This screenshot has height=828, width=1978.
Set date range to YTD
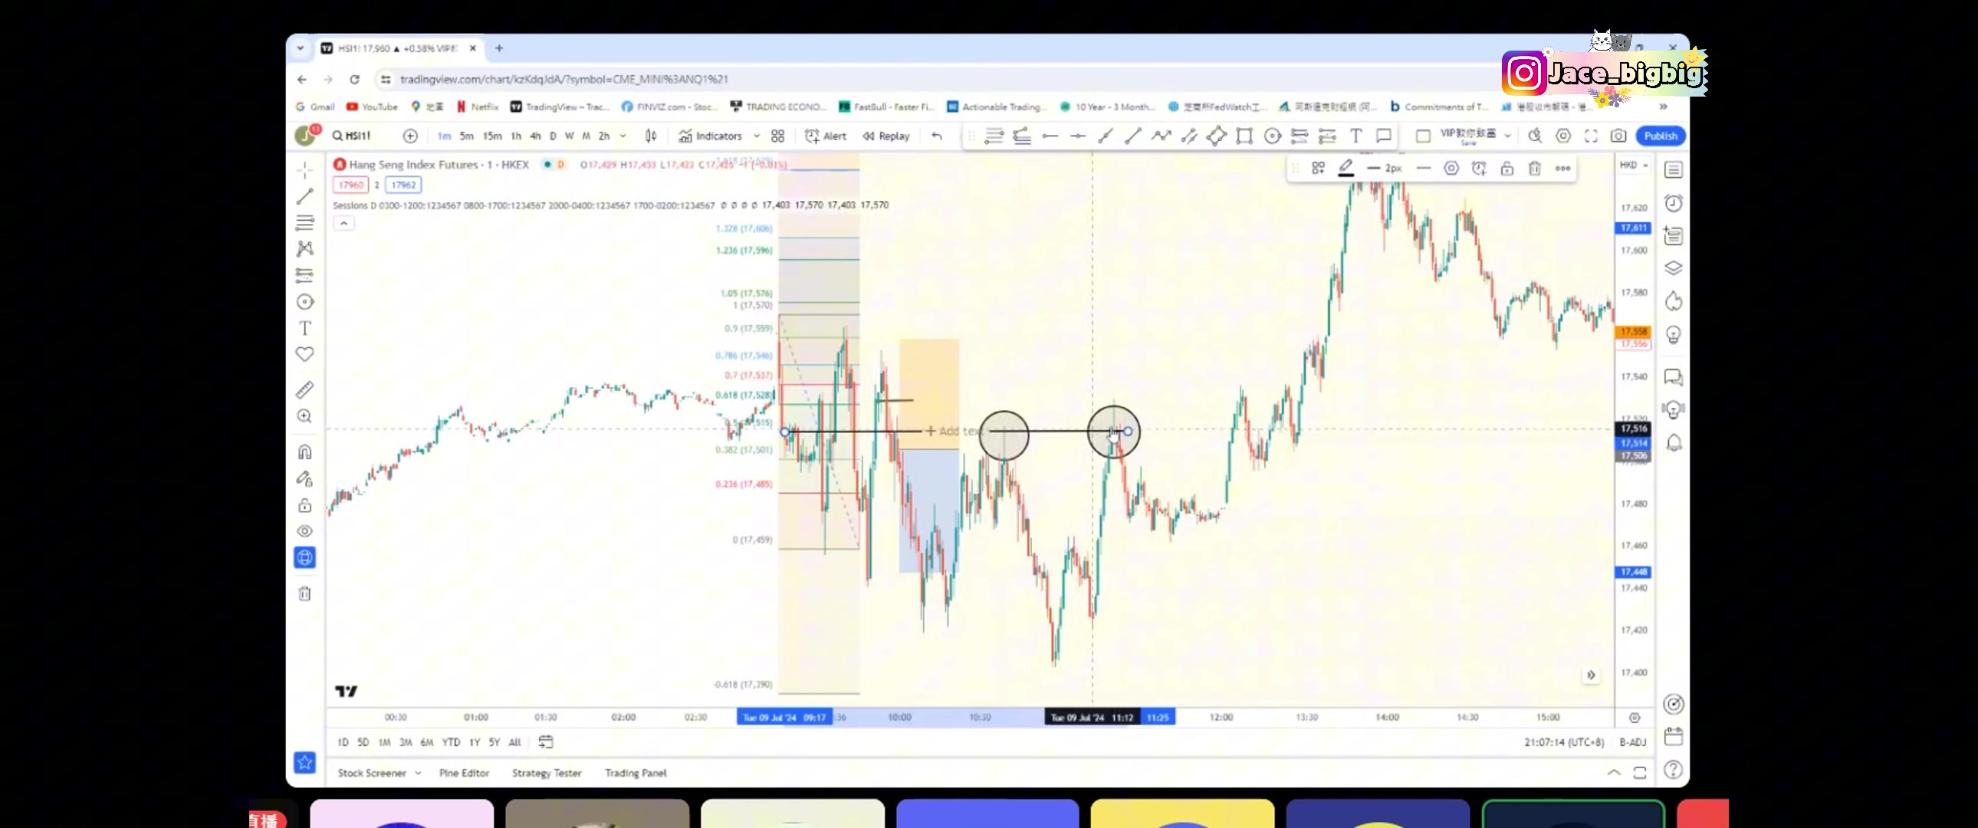[x=451, y=742]
